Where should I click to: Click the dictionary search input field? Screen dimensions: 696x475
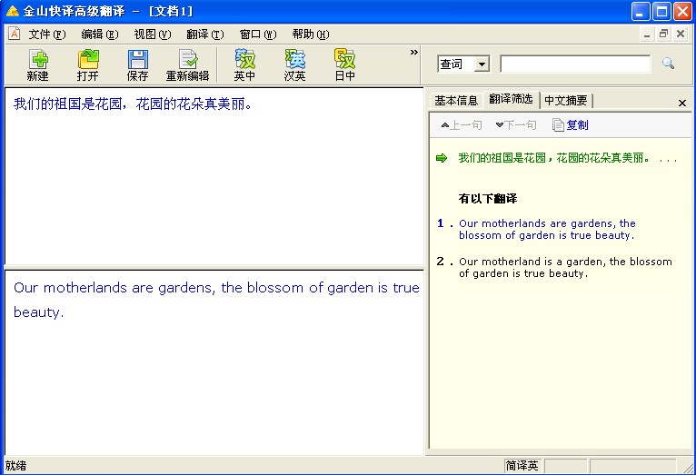575,64
